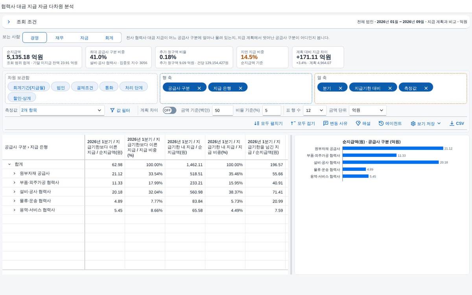472x295 pixels.
Task: Click 모두 접기 to collapse all rows
Action: tap(303, 124)
